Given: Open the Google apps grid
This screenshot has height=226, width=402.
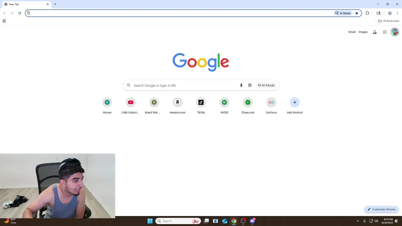Looking at the screenshot, I should (x=385, y=32).
